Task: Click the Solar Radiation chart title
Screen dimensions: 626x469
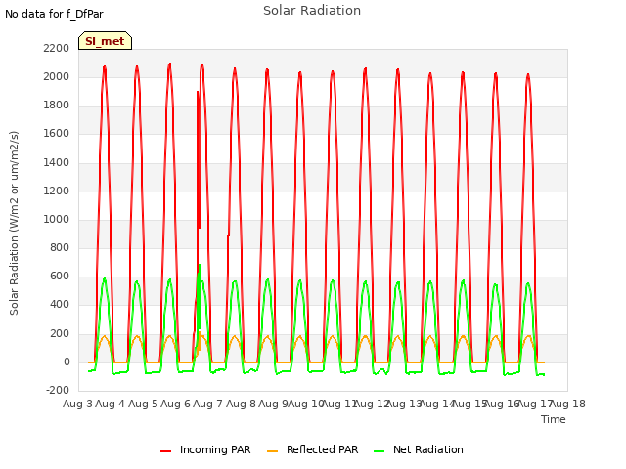Action: 312,11
